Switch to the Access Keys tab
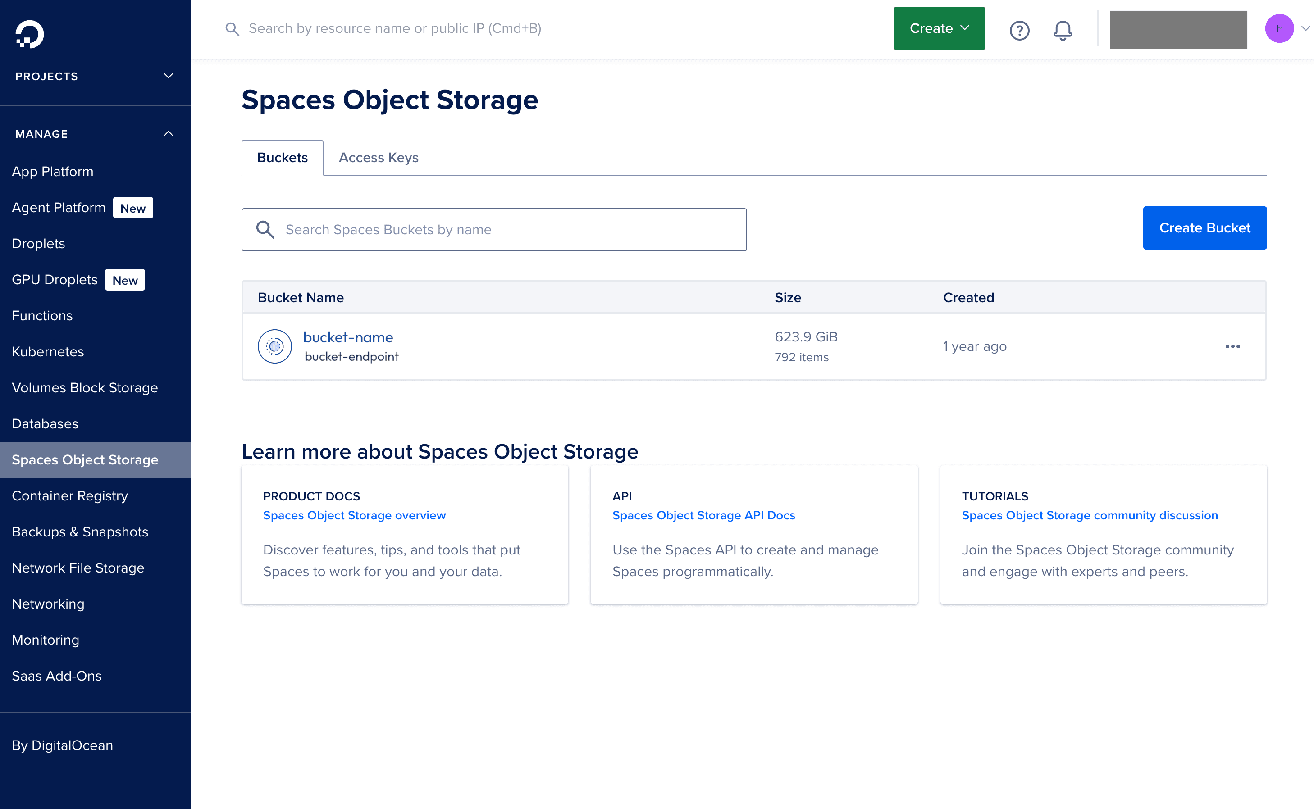Screen dimensions: 1314x809 pos(379,157)
